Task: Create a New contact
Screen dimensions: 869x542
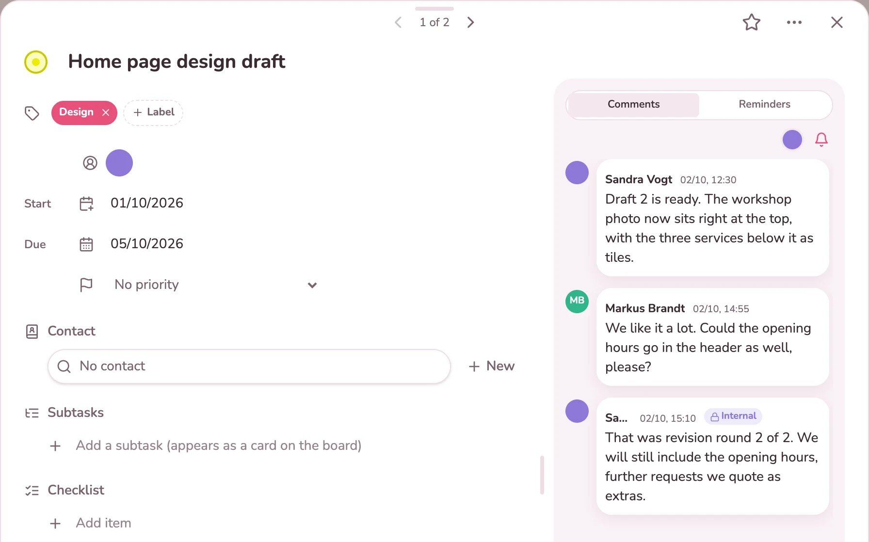Action: tap(492, 367)
